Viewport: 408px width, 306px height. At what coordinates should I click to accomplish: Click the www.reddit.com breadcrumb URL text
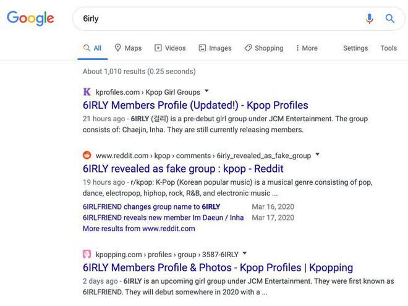coord(203,156)
